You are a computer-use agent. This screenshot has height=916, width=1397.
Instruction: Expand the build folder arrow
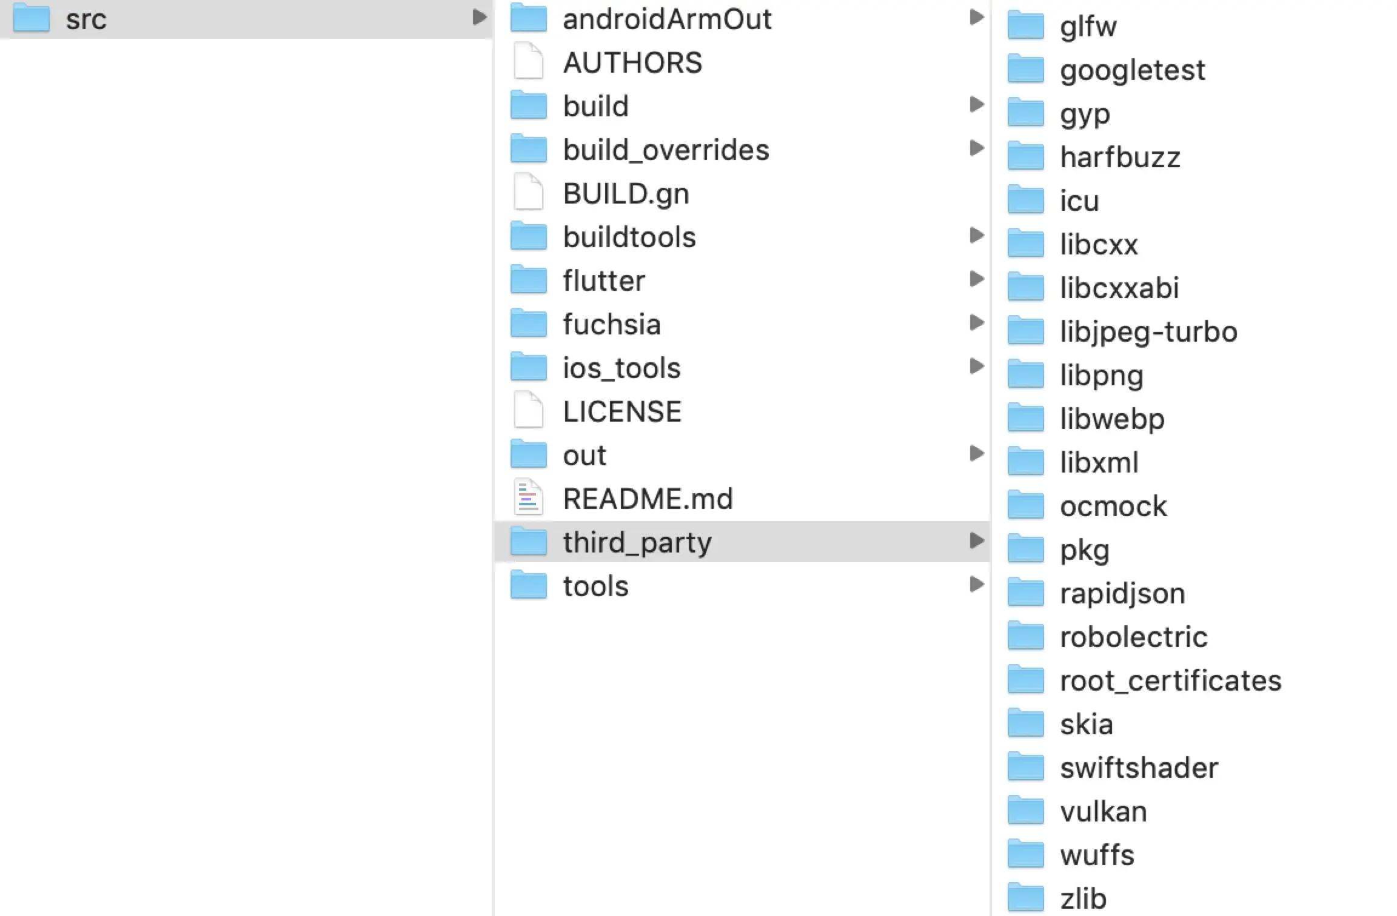tap(976, 104)
